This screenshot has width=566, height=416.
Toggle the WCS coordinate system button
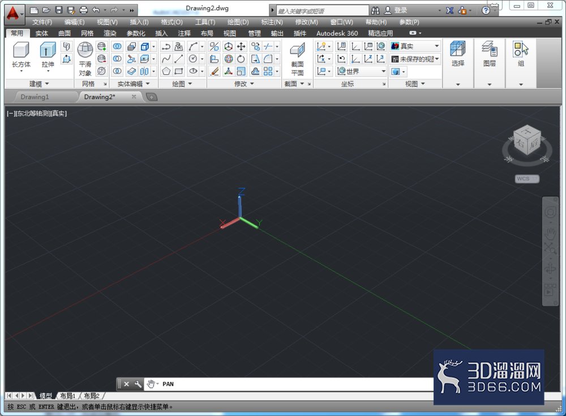[526, 178]
